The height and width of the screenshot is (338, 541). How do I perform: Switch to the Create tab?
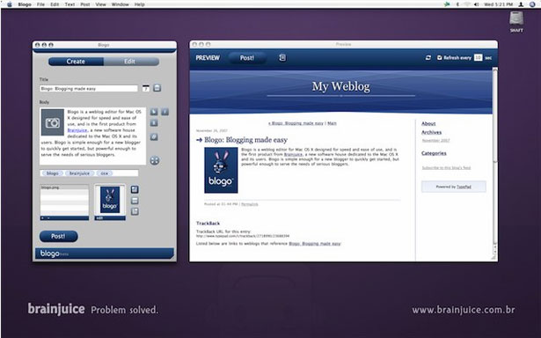pos(76,62)
